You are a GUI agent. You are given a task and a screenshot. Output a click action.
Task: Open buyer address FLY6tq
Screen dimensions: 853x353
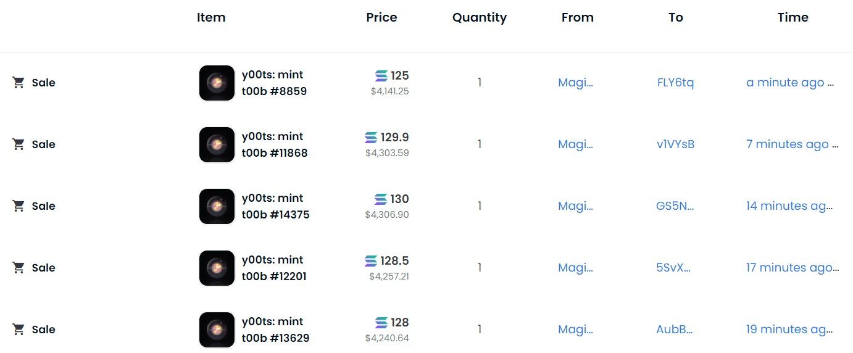(675, 83)
